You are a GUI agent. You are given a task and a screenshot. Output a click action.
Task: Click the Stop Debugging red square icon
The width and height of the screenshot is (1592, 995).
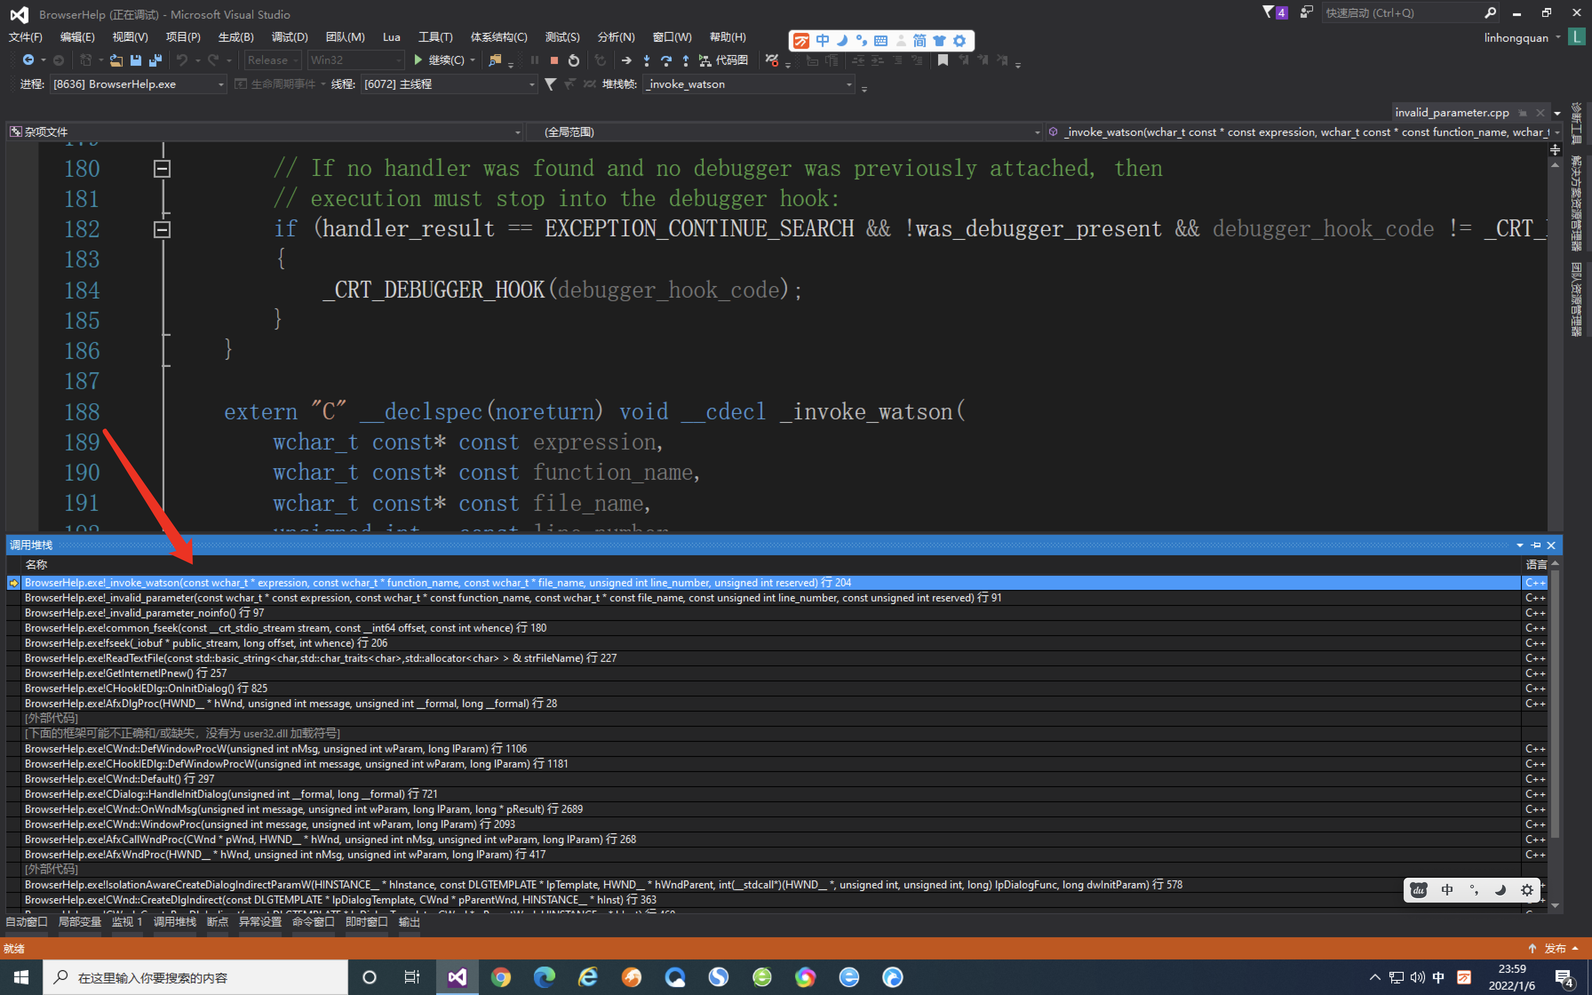[553, 60]
